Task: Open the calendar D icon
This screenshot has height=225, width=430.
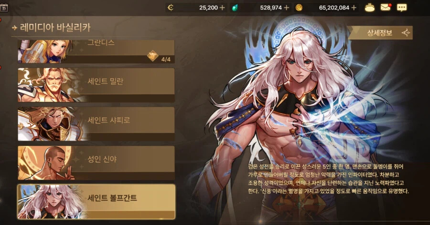Action: click(x=4, y=8)
